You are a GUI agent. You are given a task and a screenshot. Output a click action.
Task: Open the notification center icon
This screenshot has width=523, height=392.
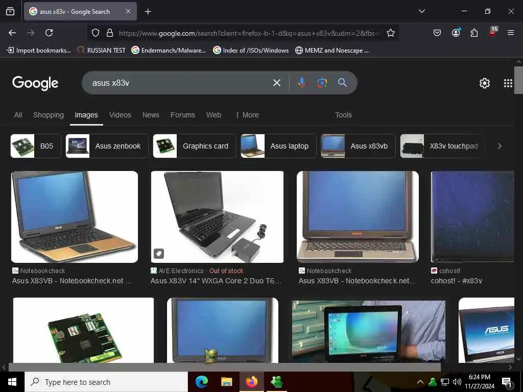(507, 382)
